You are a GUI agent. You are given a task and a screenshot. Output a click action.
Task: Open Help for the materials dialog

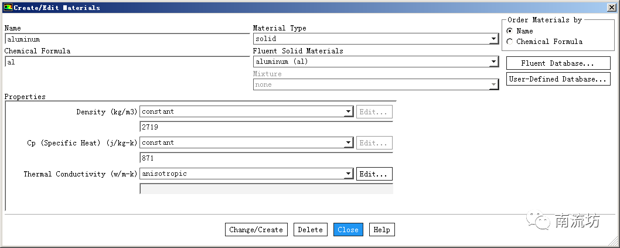tap(381, 230)
